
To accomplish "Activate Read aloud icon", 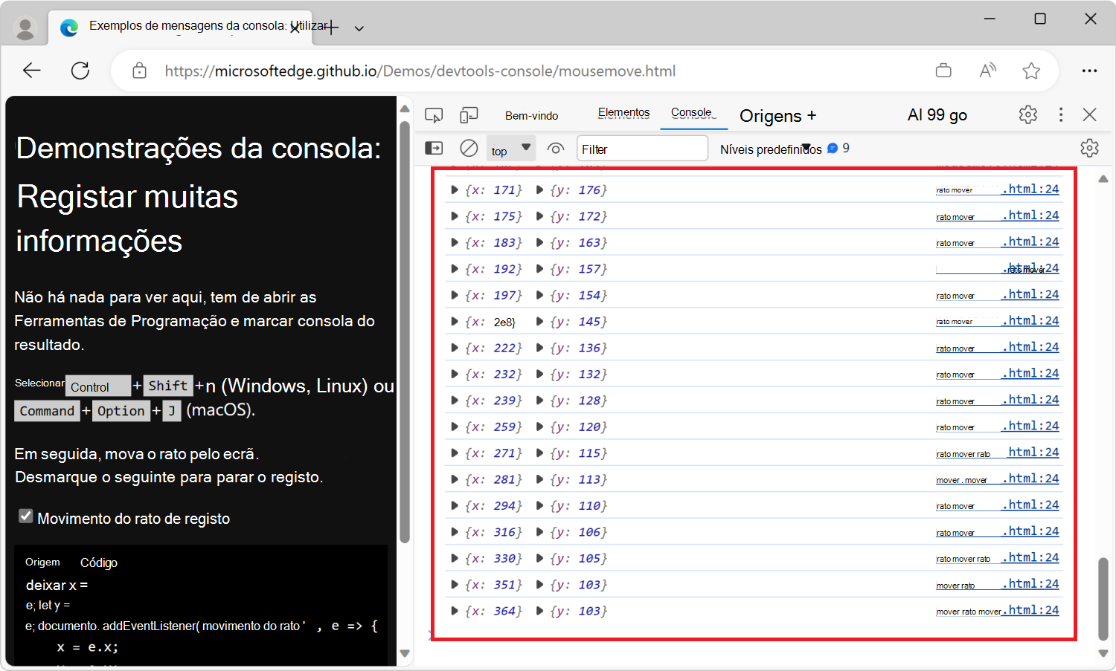I will [x=987, y=71].
